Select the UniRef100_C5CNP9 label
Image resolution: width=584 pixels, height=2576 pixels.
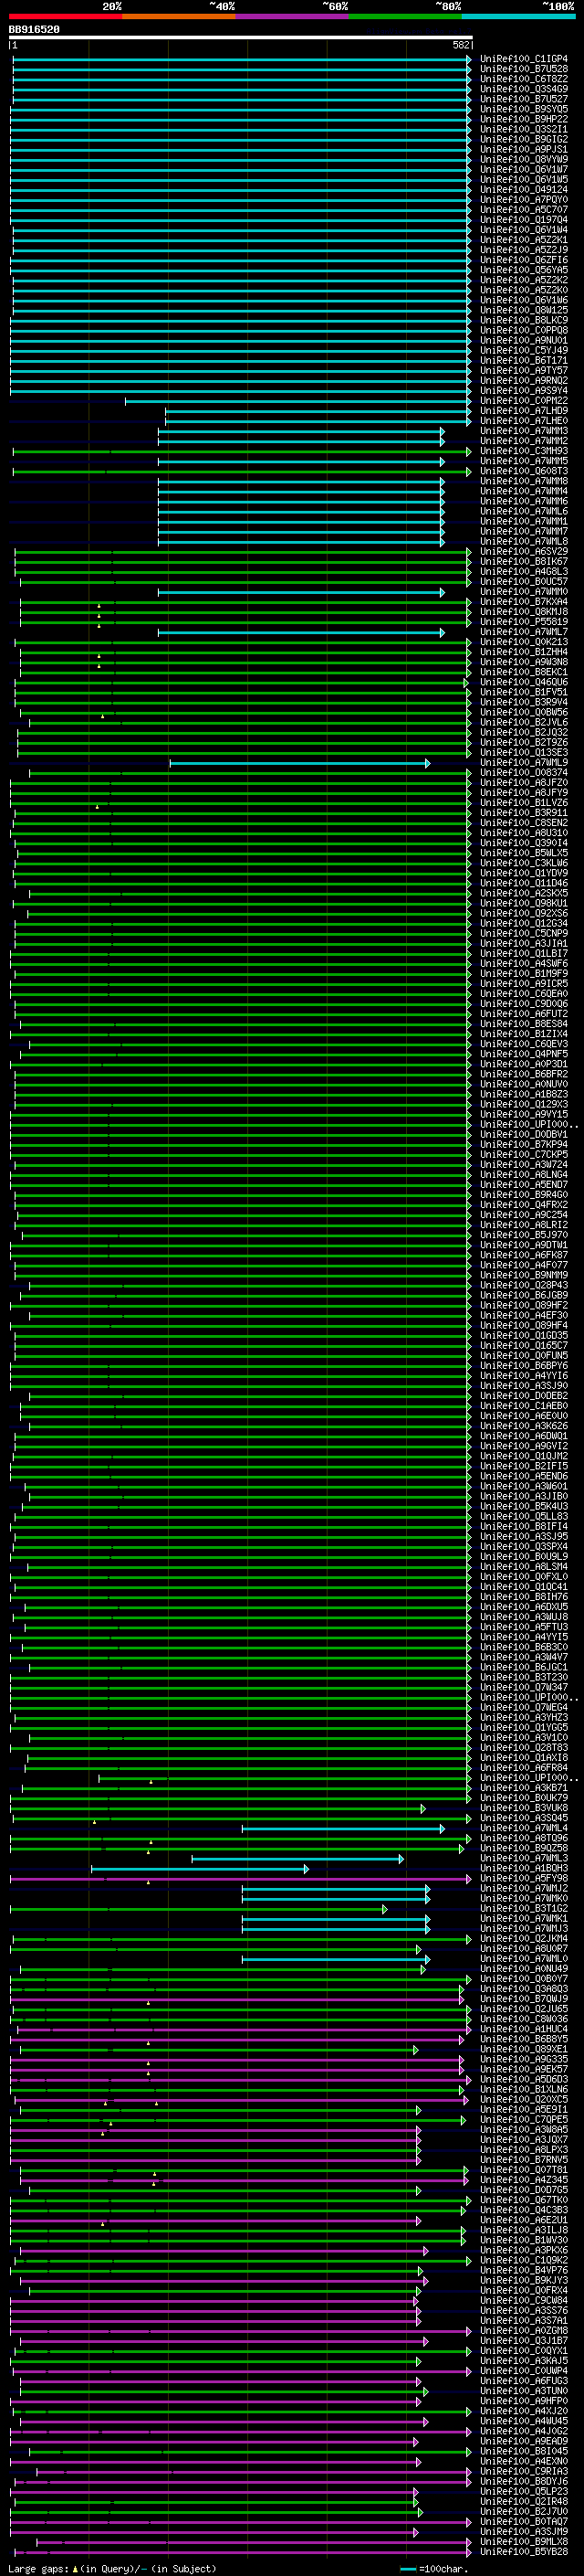[523, 934]
